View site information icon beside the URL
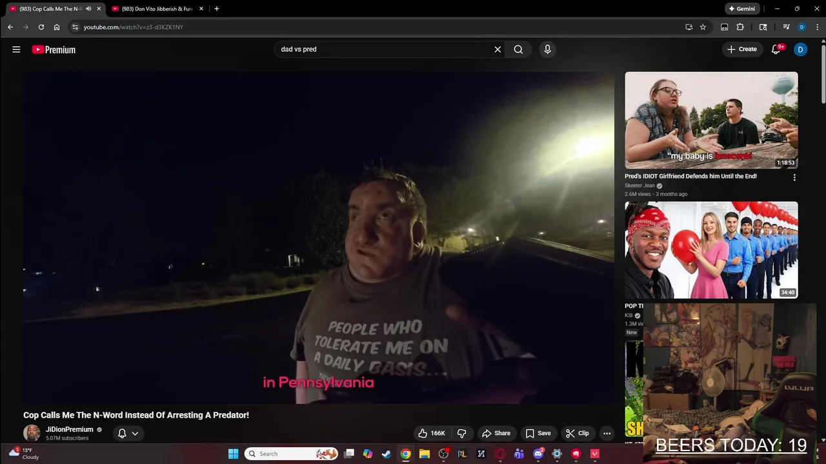826x464 pixels. [75, 27]
